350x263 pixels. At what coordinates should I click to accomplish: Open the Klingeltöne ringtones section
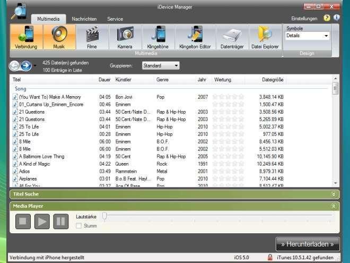click(x=158, y=37)
